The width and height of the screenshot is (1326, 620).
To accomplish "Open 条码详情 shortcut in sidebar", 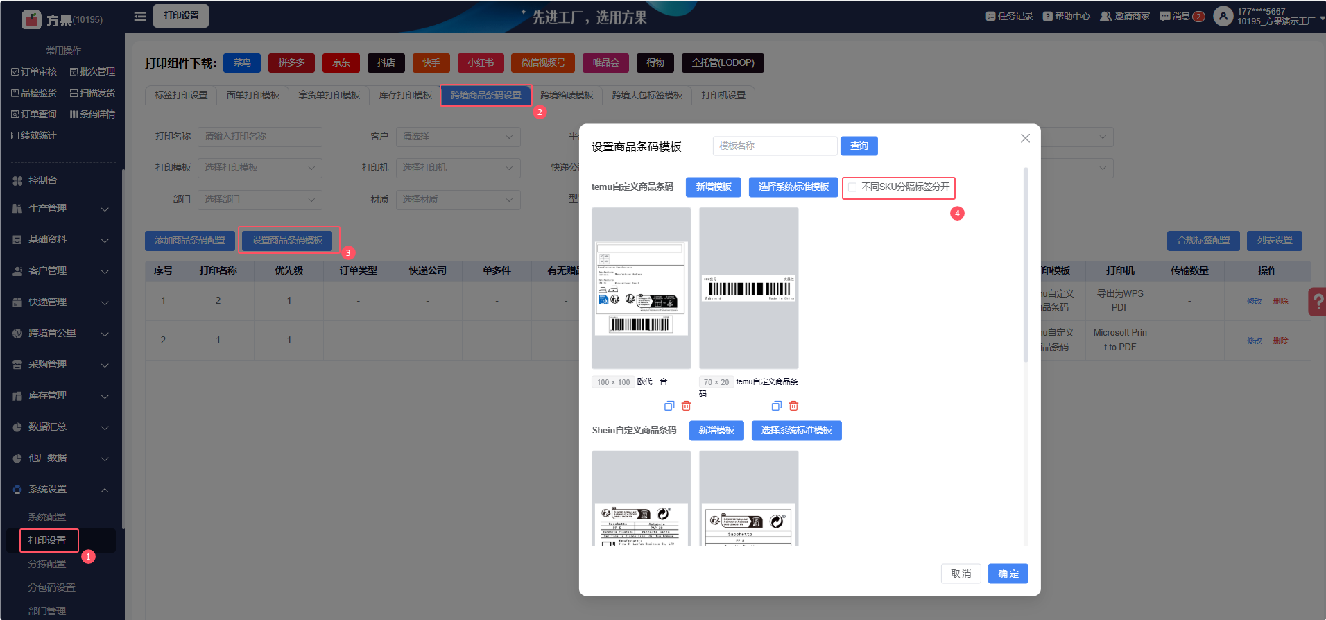I will [92, 114].
